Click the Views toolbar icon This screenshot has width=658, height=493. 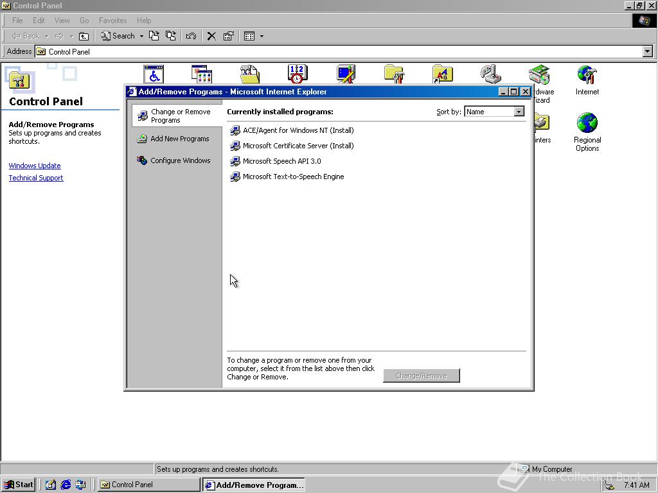249,36
